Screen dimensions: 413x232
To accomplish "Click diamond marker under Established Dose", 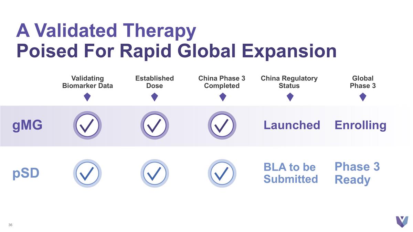I will (x=155, y=97).
